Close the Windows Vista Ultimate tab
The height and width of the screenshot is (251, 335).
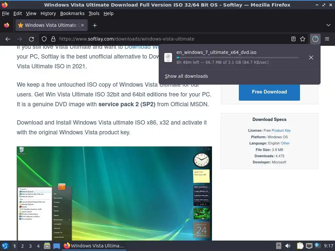point(82,25)
